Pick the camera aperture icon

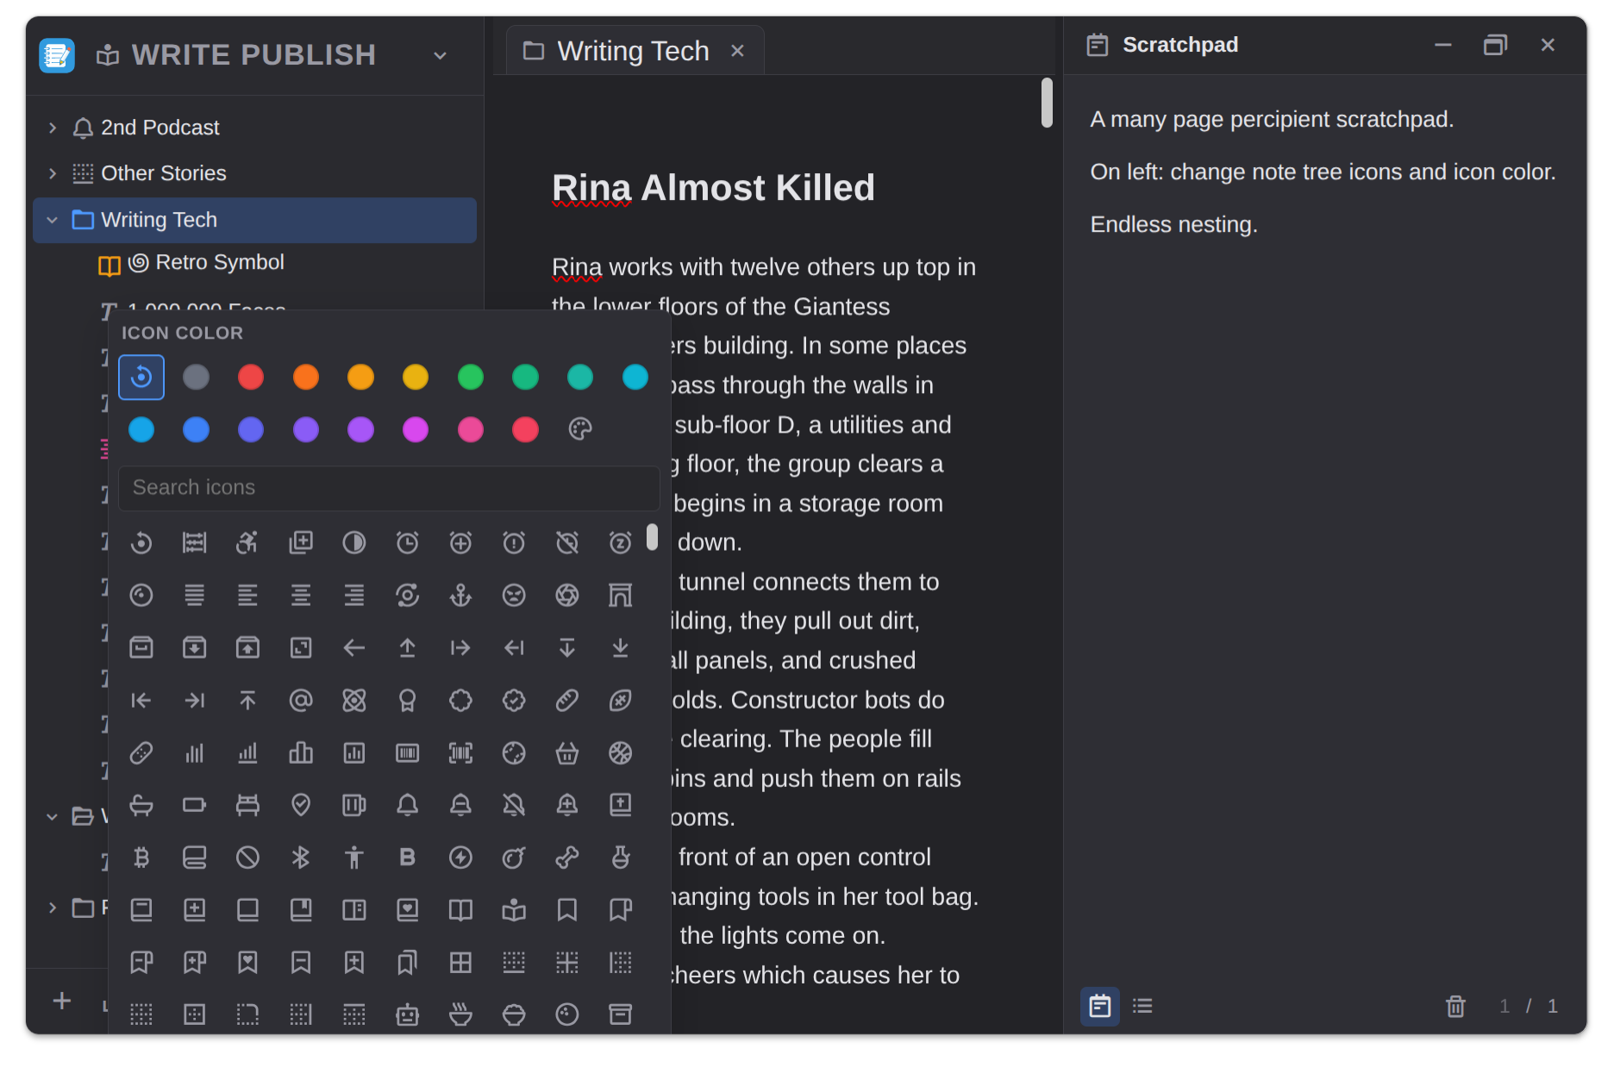567,596
